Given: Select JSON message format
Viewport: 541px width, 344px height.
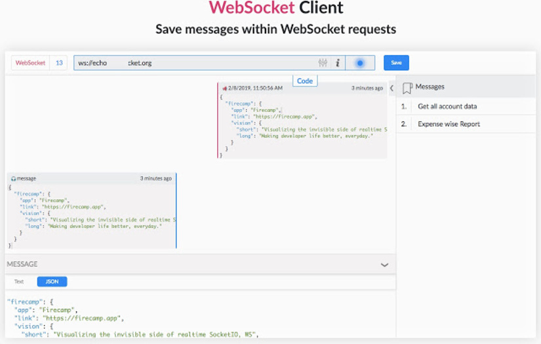Looking at the screenshot, I should [52, 282].
